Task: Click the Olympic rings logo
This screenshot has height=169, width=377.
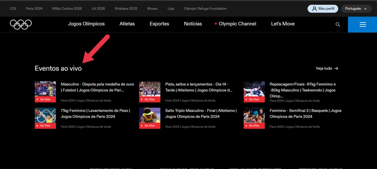Action: pos(21,24)
